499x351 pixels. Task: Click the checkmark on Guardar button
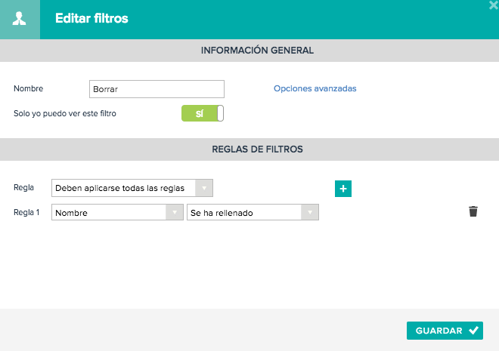pyautogui.click(x=473, y=331)
